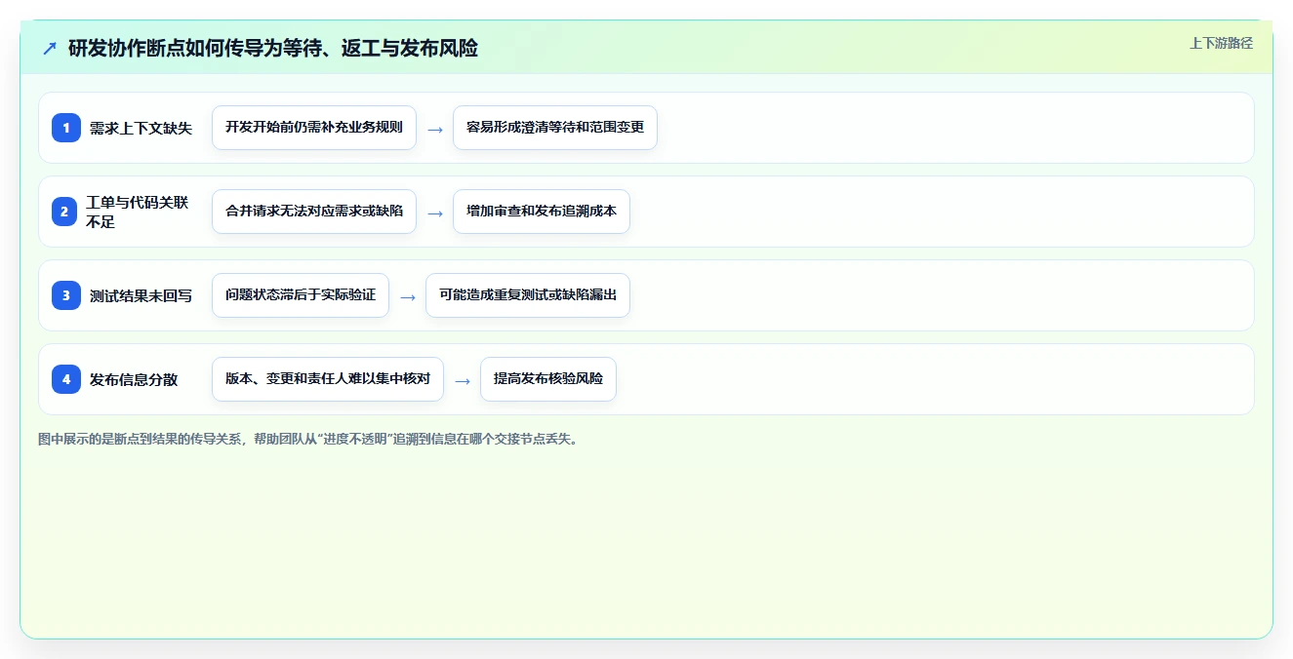Click the step 2 number badge

click(66, 212)
